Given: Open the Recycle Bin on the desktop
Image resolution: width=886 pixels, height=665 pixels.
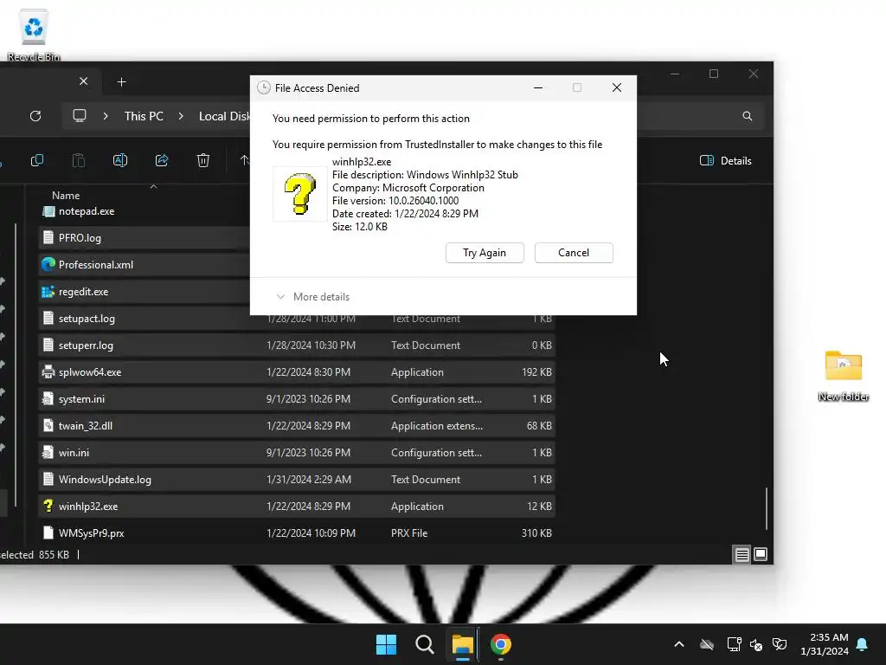Looking at the screenshot, I should [x=34, y=35].
